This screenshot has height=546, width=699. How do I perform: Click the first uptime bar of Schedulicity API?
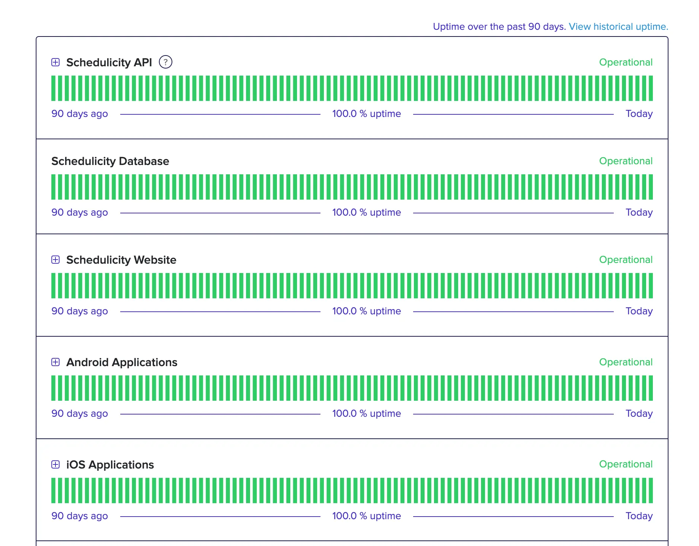54,88
